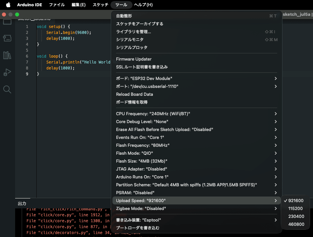Image resolution: width=313 pixels, height=237 pixels.
Task: Open the Arduino IDE application menu
Action: pos(30,5)
